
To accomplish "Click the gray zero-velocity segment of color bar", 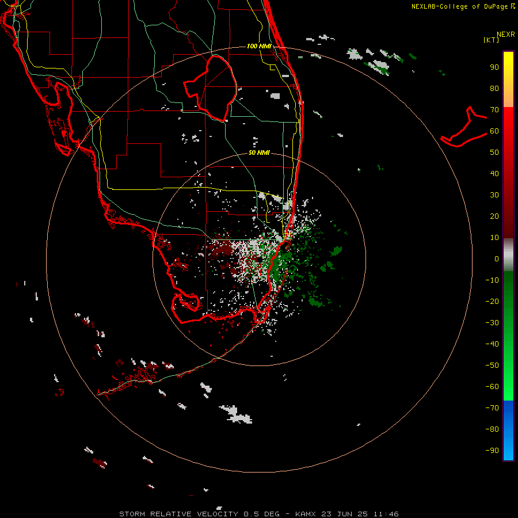I will tap(508, 255).
